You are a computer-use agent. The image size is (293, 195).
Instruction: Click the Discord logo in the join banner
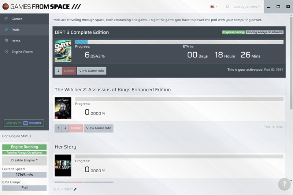32,123
